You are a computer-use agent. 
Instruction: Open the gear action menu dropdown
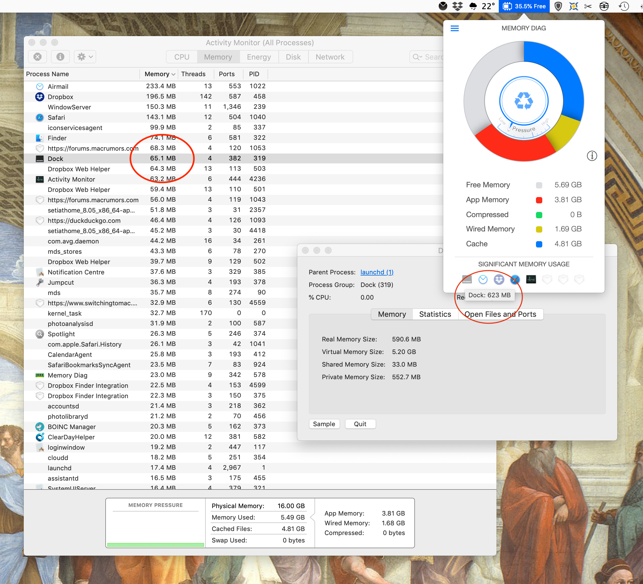[x=85, y=57]
